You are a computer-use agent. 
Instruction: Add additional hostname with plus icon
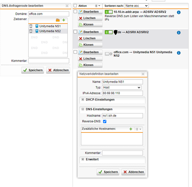pos(131,129)
